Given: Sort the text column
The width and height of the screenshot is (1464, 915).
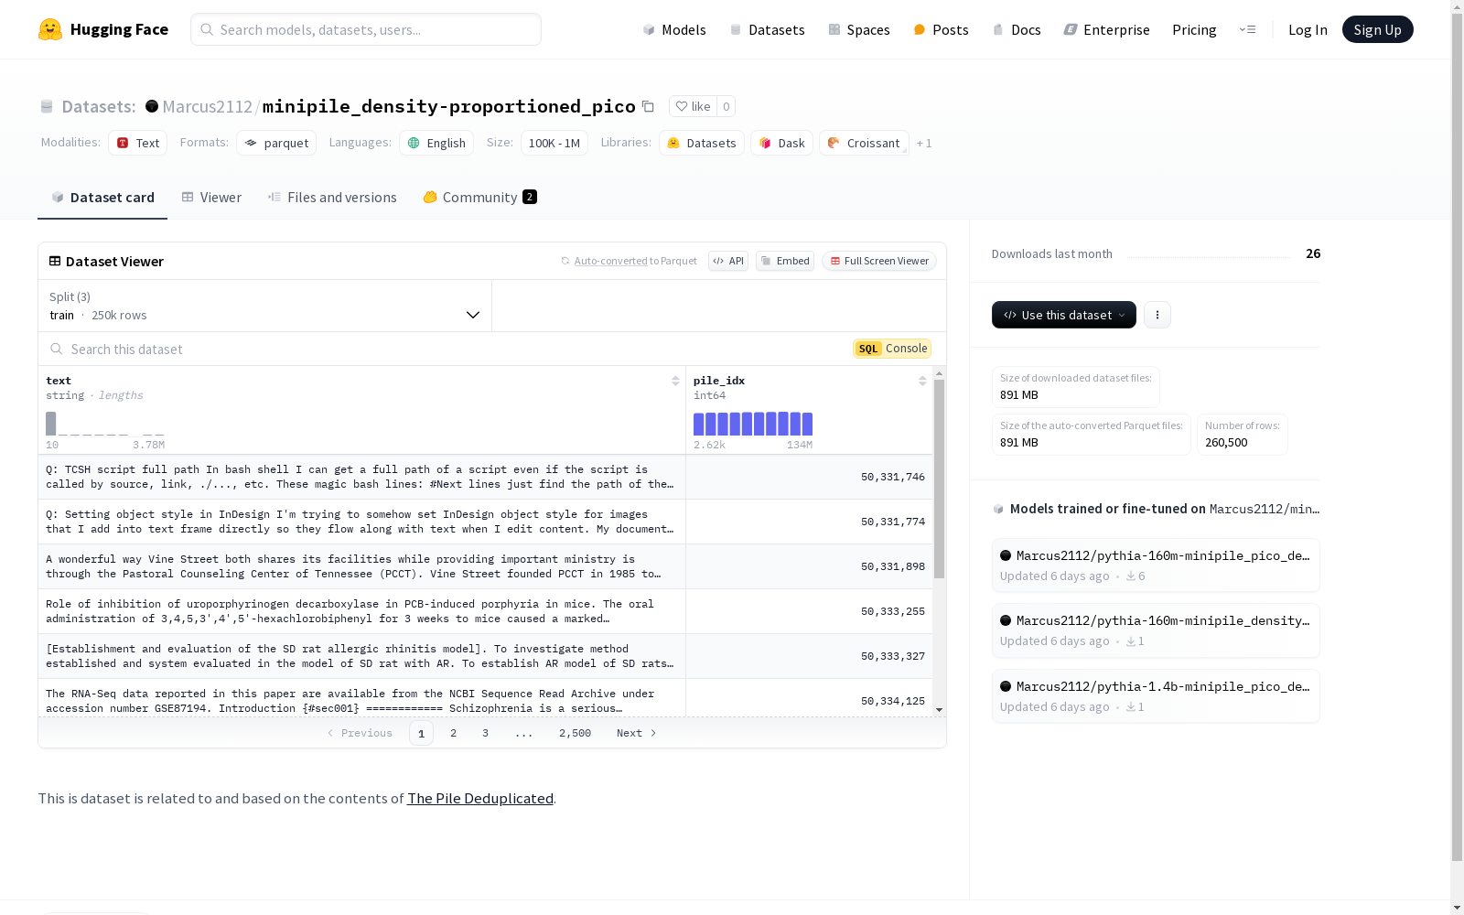Looking at the screenshot, I should pos(675,381).
